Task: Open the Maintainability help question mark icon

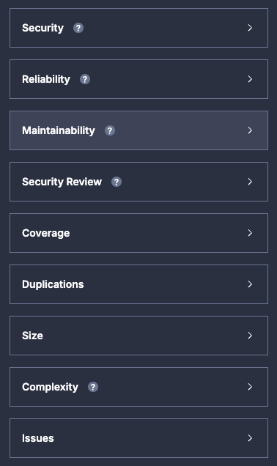Action: point(110,130)
